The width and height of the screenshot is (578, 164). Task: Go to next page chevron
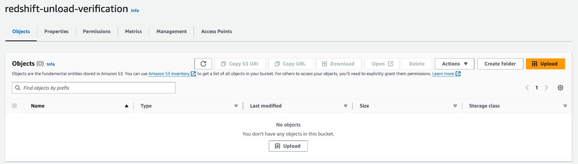click(x=546, y=88)
